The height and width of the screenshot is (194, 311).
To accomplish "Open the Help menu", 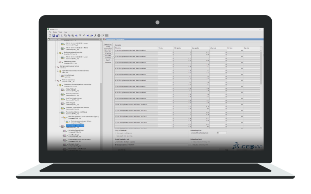I will click(x=65, y=32).
